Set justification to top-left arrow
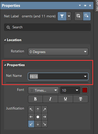 coord(31,109)
